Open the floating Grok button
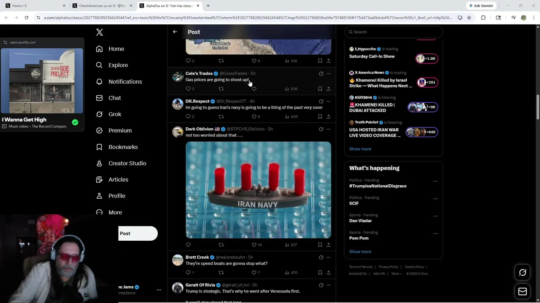The width and height of the screenshot is (540, 303). click(x=522, y=273)
